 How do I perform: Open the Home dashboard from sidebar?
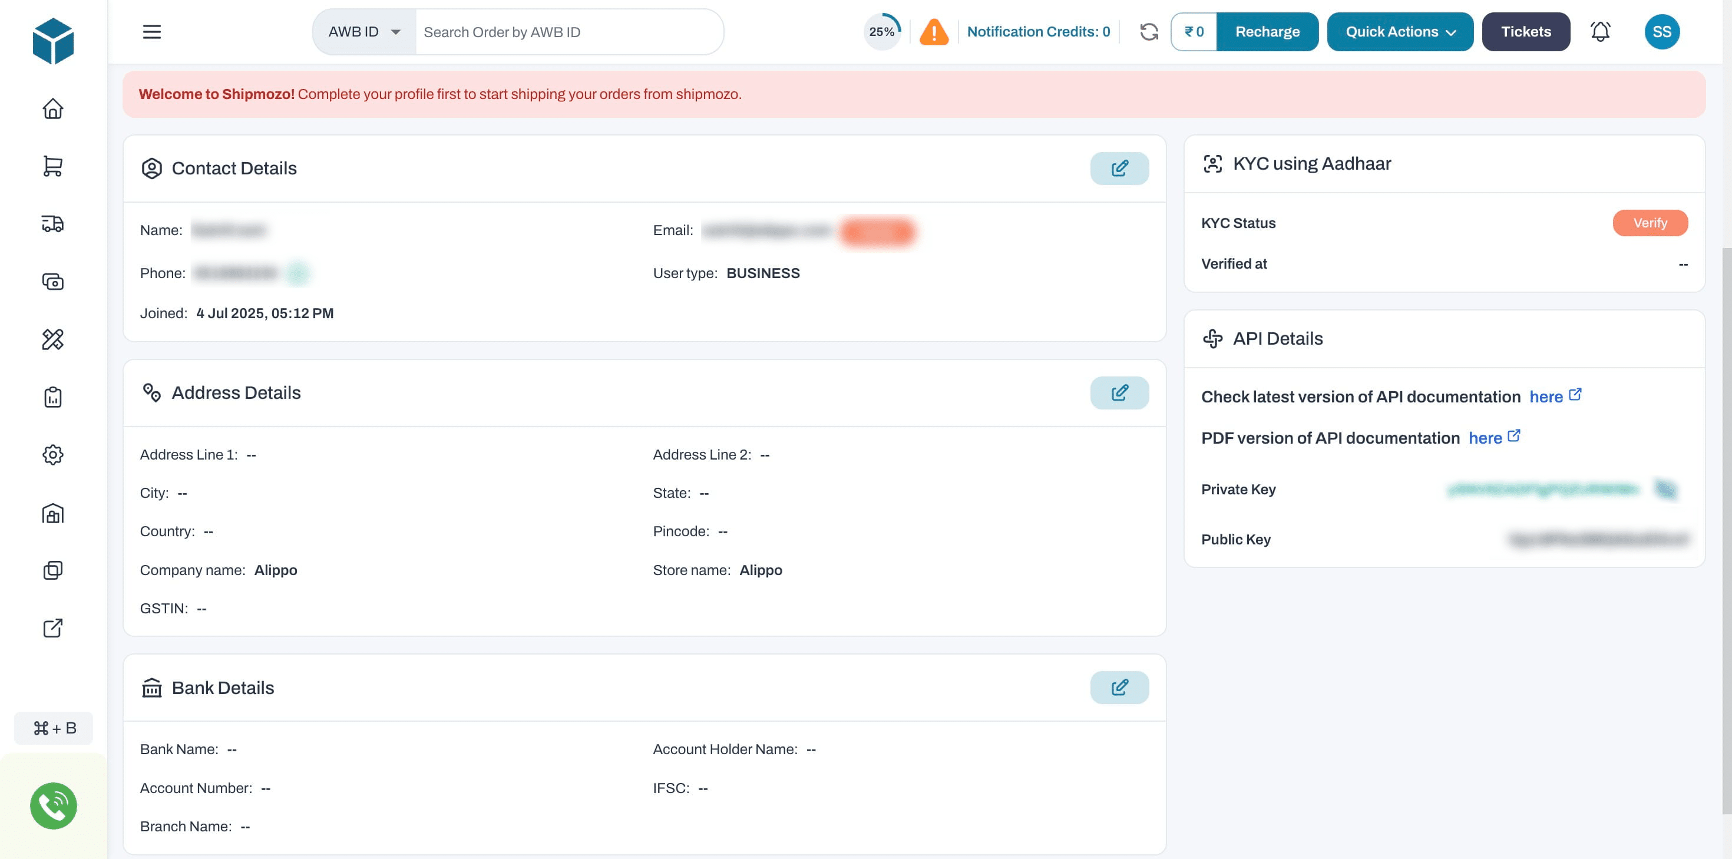54,108
